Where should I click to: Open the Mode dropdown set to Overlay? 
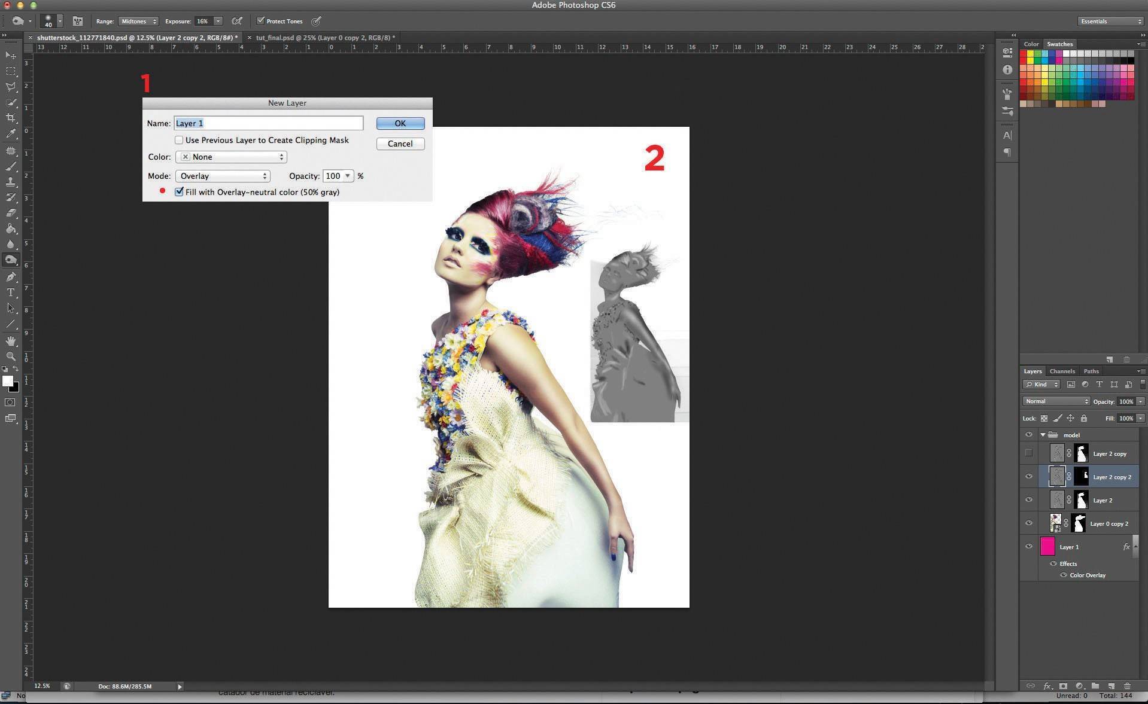pyautogui.click(x=223, y=176)
